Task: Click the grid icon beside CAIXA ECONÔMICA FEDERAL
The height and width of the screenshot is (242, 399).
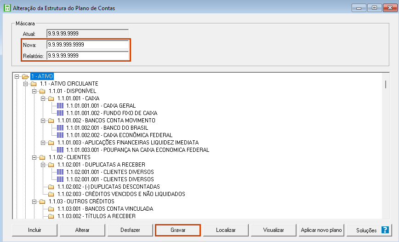Action: pyautogui.click(x=60, y=135)
